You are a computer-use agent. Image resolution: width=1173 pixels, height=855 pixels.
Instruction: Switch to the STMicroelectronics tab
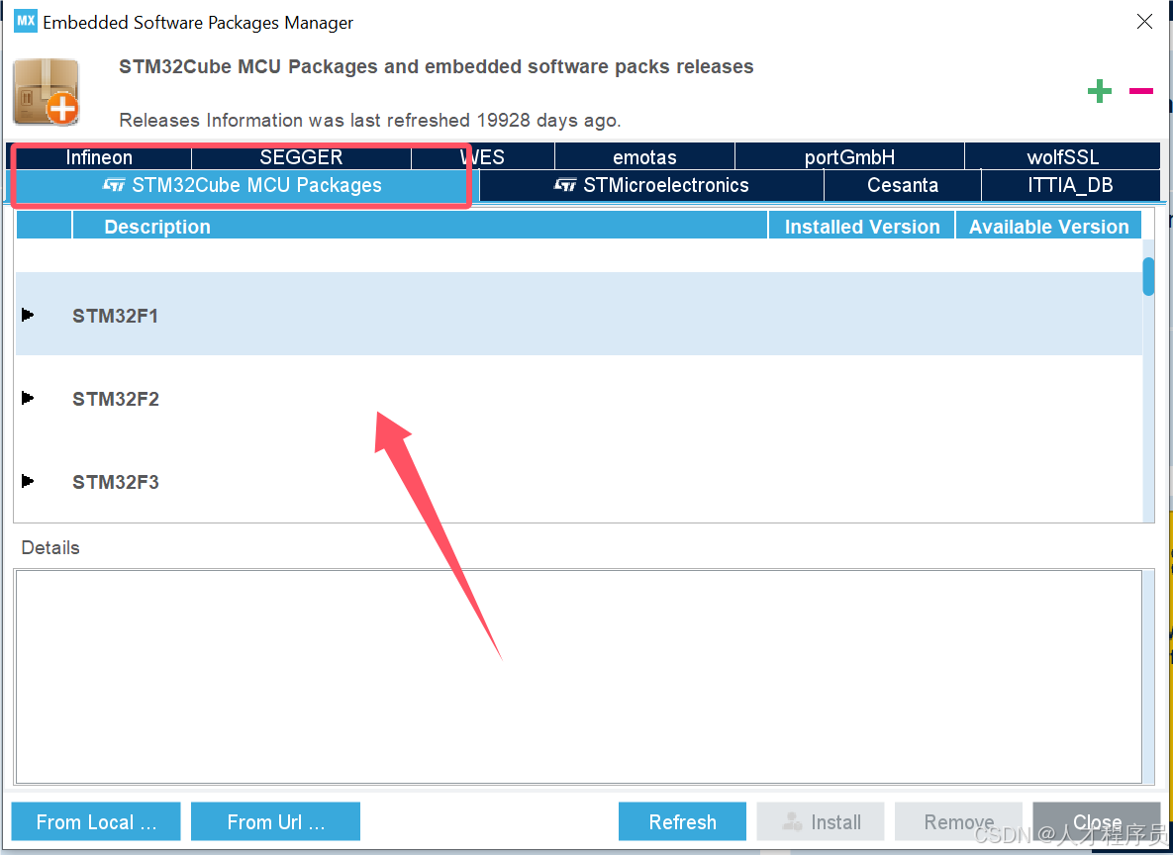click(x=651, y=185)
